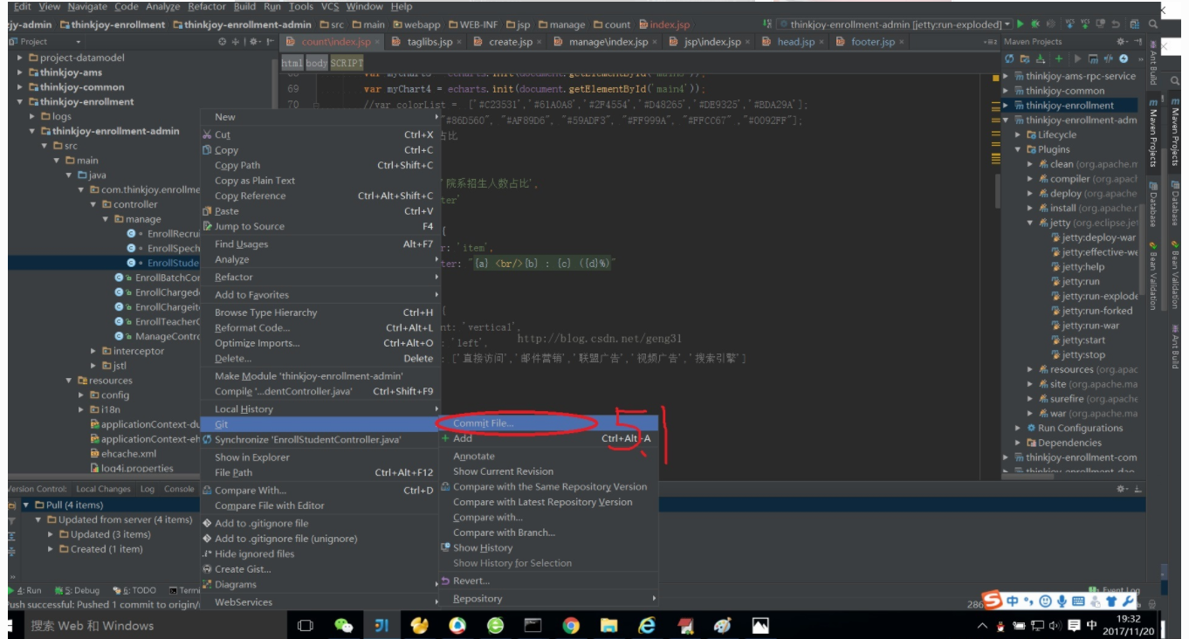Show hidden system tray icons chevron

point(983,625)
